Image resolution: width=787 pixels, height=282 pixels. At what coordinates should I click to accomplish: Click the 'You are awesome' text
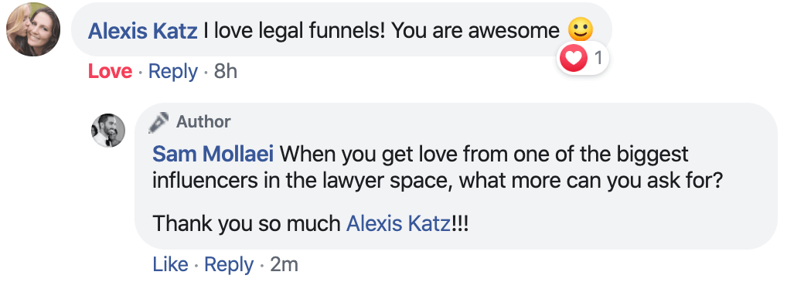475,31
